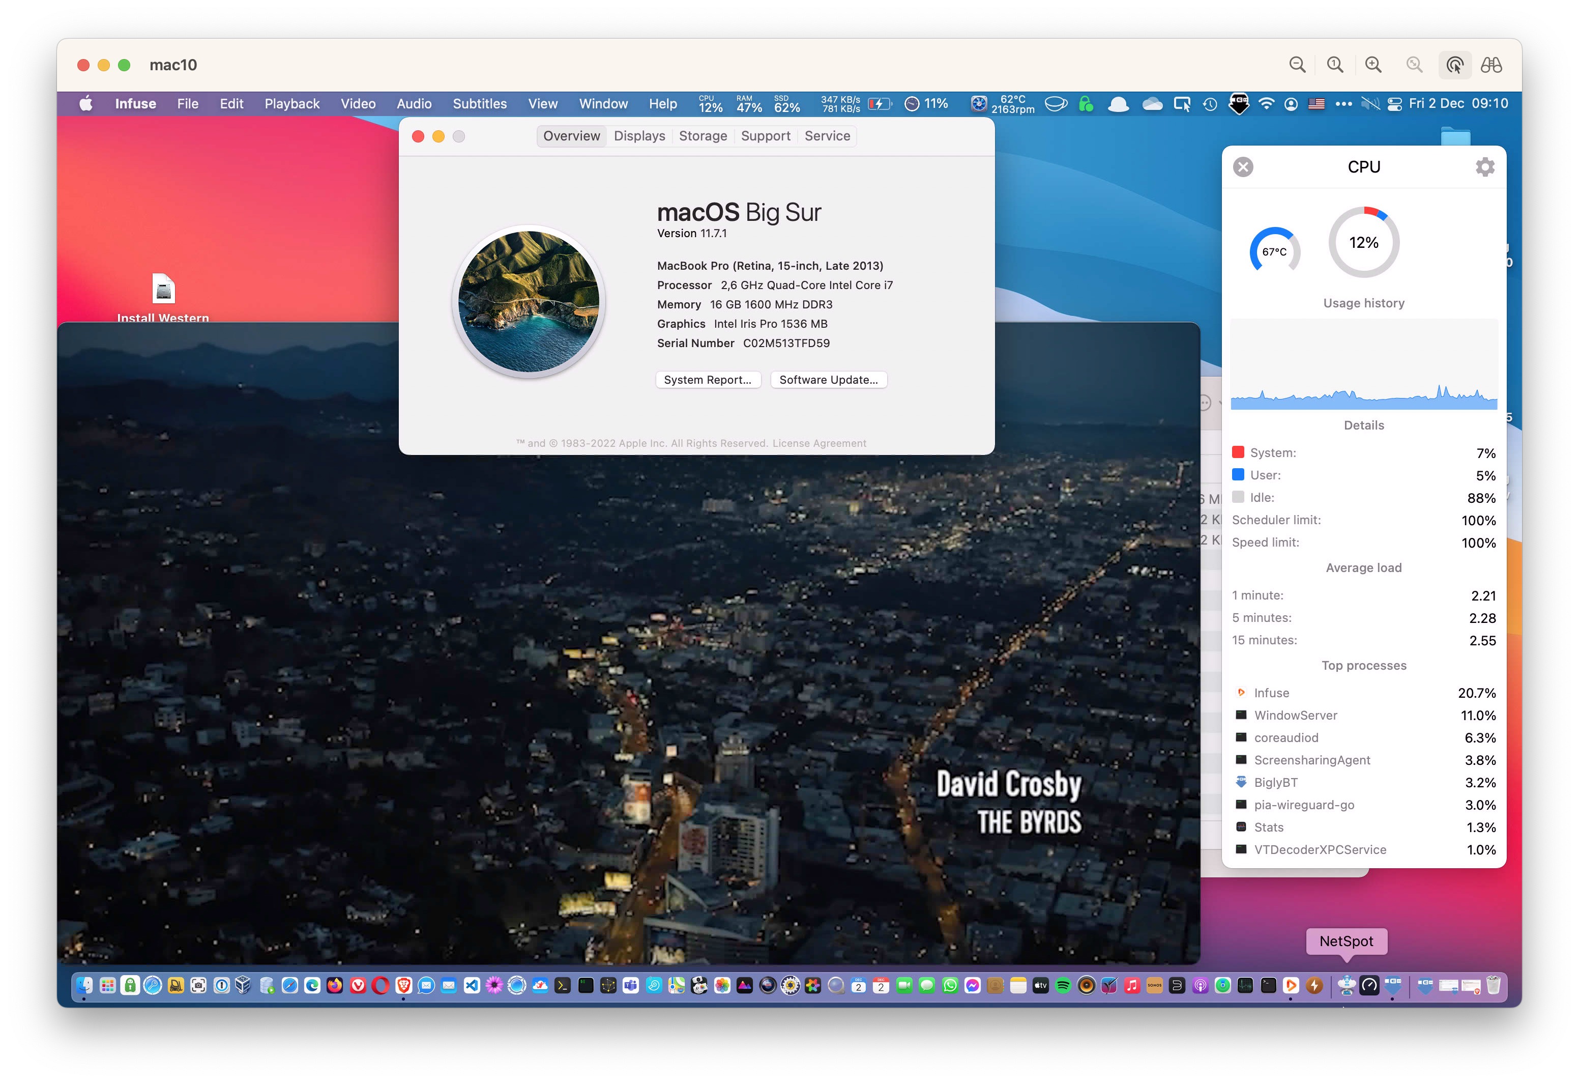
Task: Open settings gear in CPU panel
Action: pos(1484,166)
